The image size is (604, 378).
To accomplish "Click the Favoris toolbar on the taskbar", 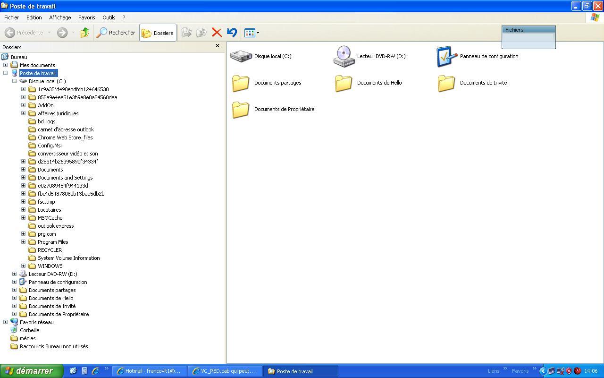I will (x=520, y=371).
